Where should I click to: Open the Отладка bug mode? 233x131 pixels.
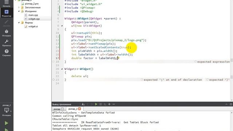[7, 33]
